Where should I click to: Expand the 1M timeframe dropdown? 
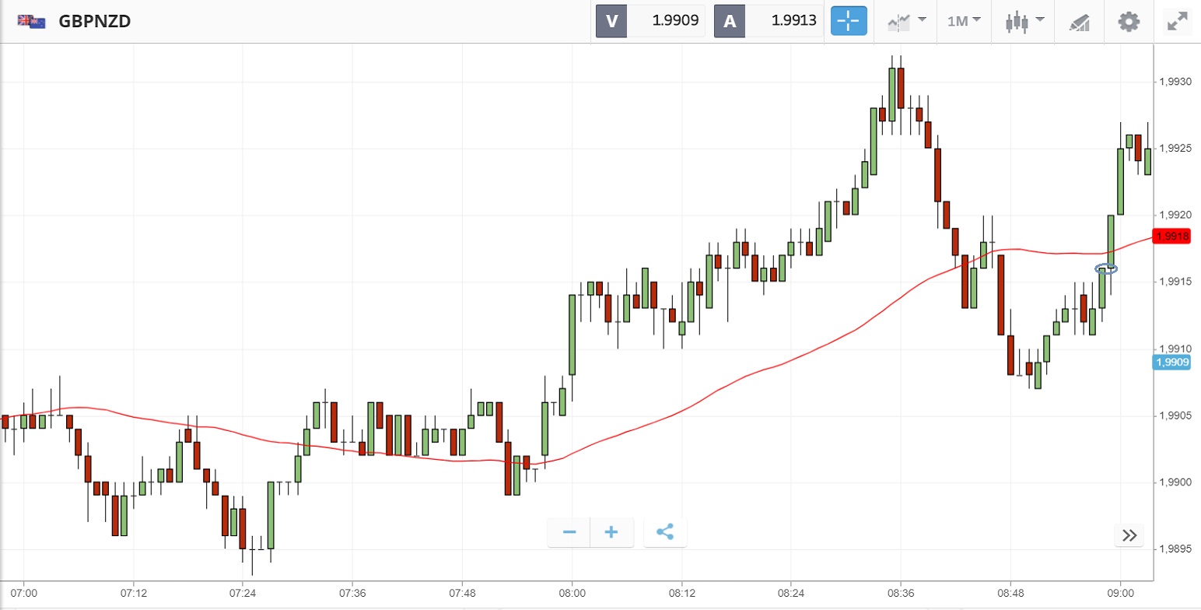point(964,21)
